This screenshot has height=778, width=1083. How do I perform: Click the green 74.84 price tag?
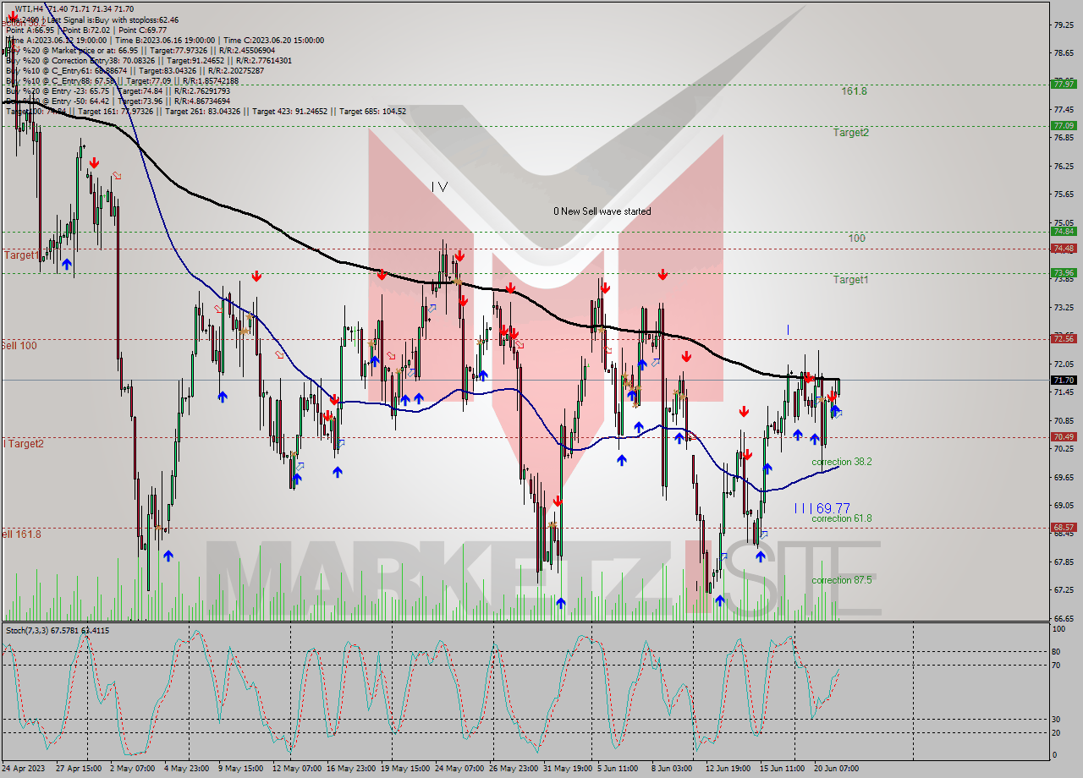(1063, 231)
